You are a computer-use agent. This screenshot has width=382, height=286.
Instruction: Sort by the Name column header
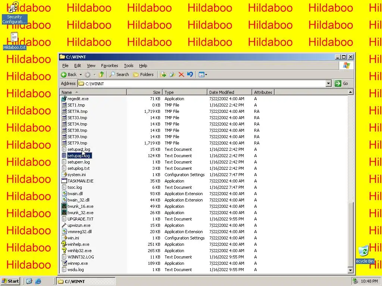pos(93,92)
